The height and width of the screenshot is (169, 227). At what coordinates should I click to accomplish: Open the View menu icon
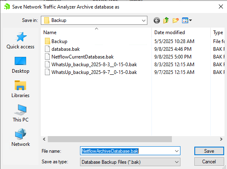185,20
